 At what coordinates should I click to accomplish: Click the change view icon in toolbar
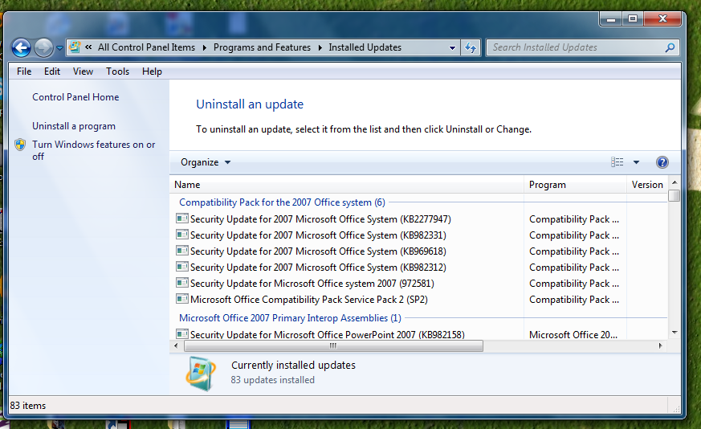tap(617, 162)
